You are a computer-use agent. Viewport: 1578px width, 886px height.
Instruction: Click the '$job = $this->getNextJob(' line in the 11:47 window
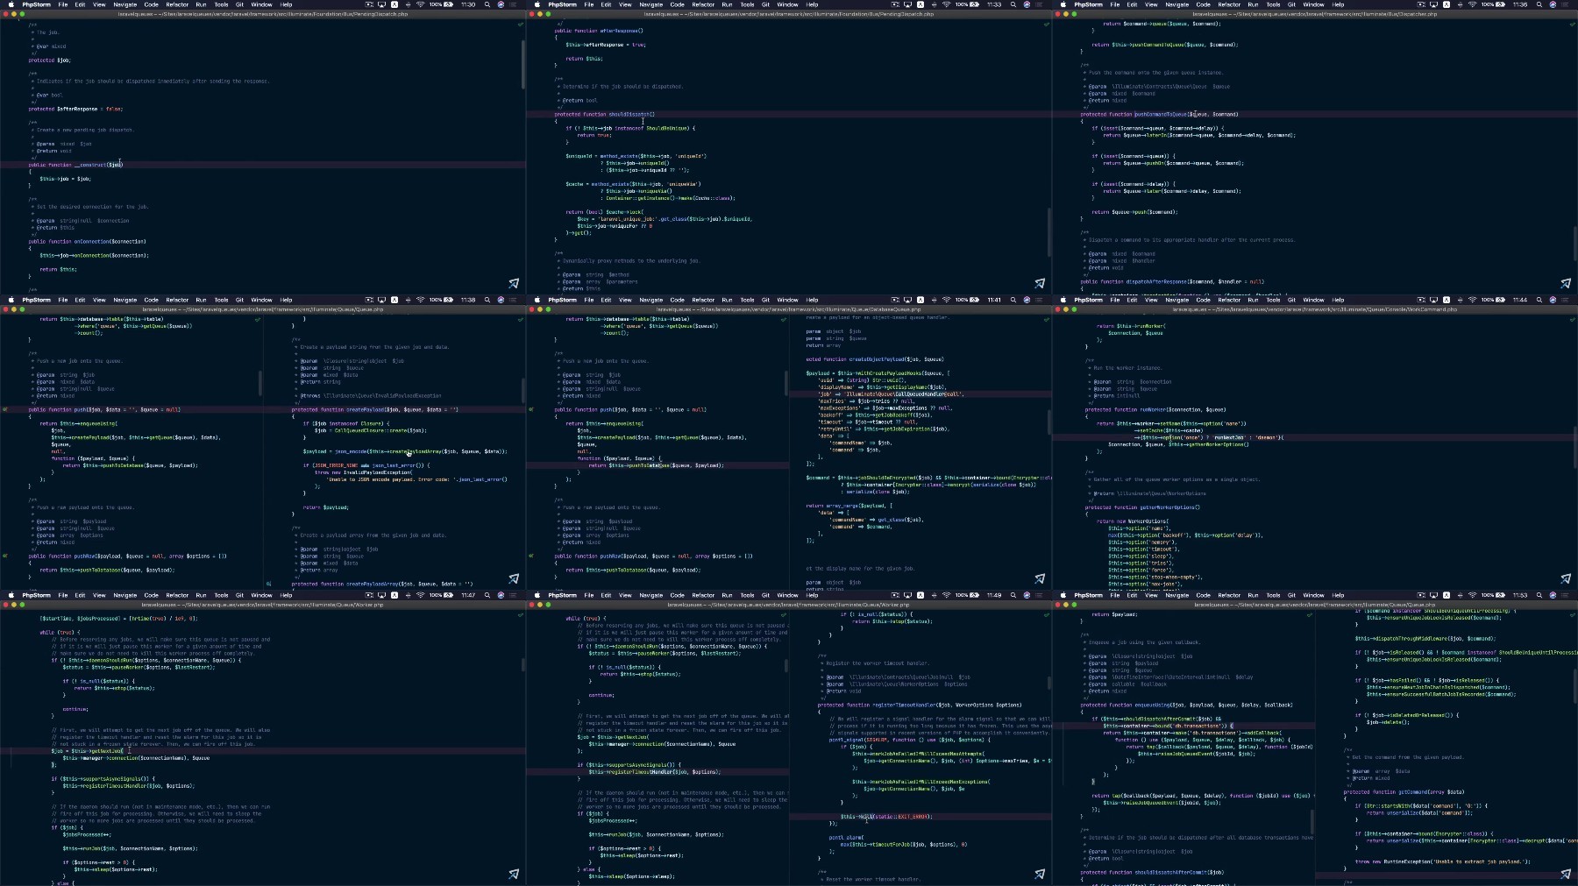click(87, 751)
